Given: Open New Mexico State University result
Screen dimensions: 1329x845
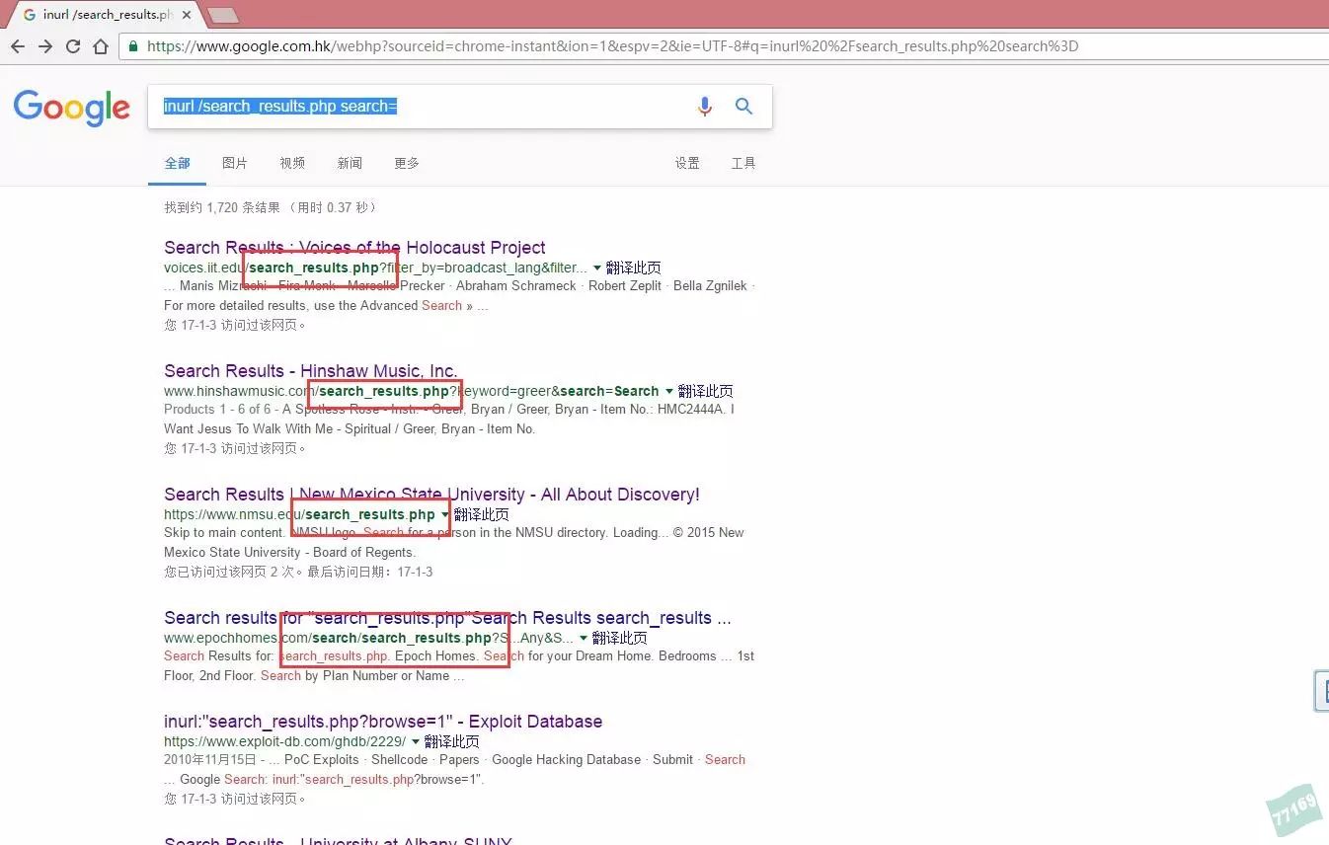Looking at the screenshot, I should [x=431, y=495].
